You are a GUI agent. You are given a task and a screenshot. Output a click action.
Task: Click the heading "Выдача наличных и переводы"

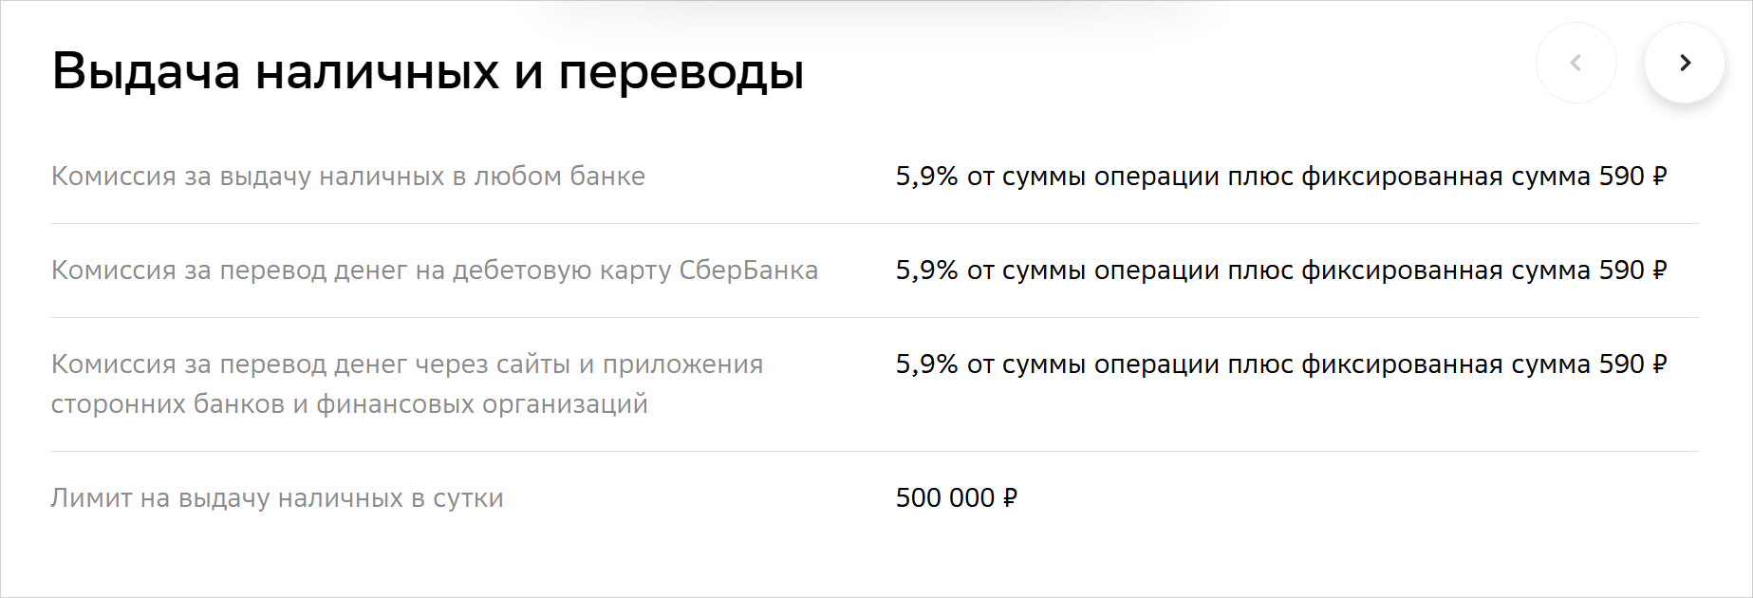point(428,71)
